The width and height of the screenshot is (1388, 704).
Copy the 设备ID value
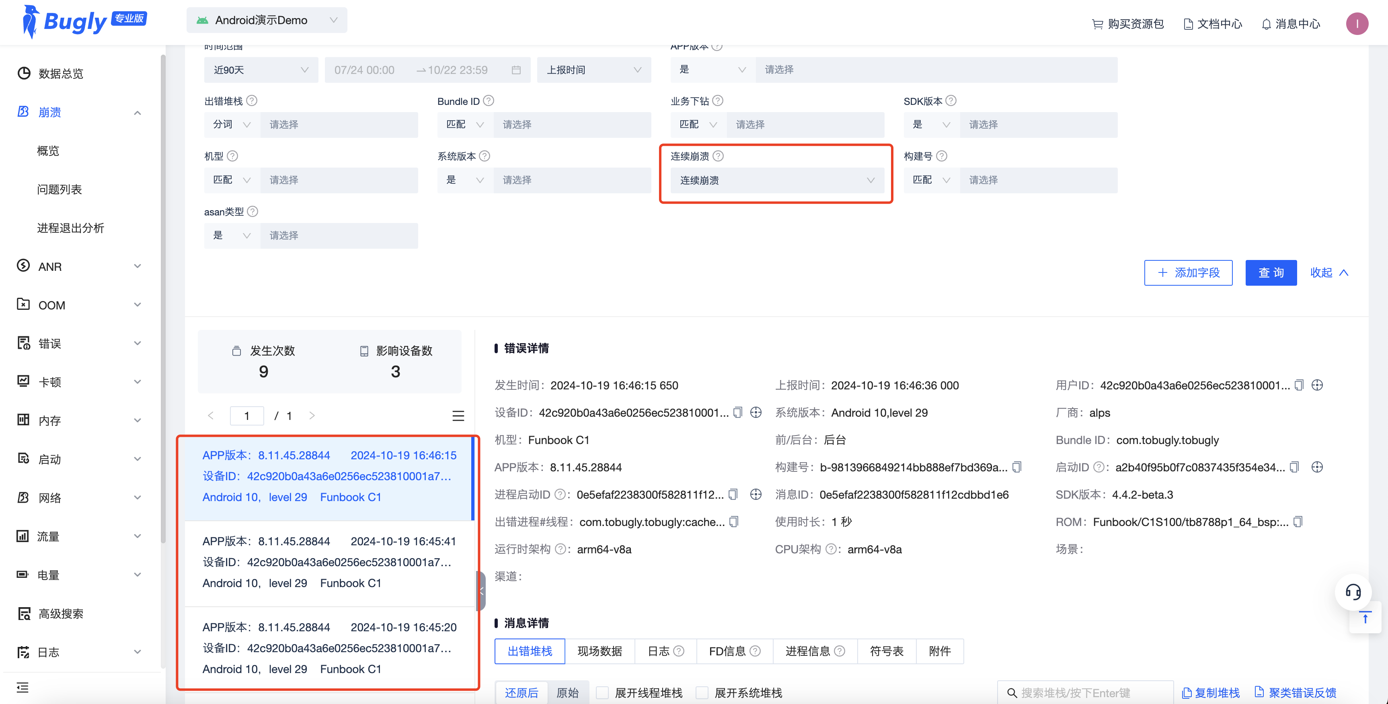click(738, 413)
